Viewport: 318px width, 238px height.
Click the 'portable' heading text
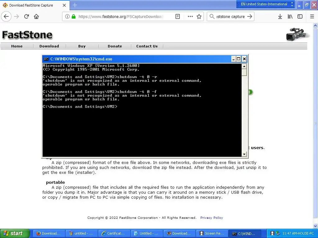pos(55,182)
